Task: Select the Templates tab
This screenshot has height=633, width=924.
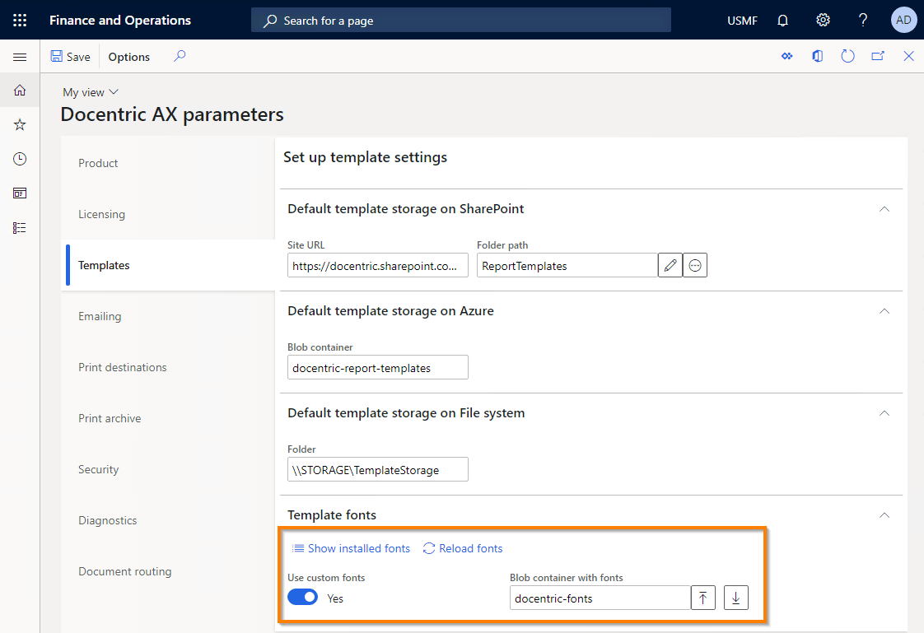Action: [168, 266]
